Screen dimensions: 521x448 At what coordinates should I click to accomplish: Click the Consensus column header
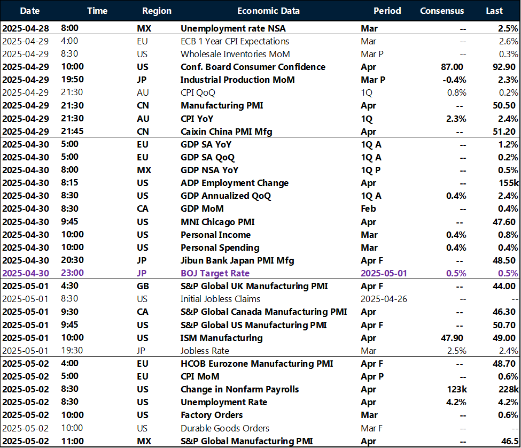tap(442, 11)
